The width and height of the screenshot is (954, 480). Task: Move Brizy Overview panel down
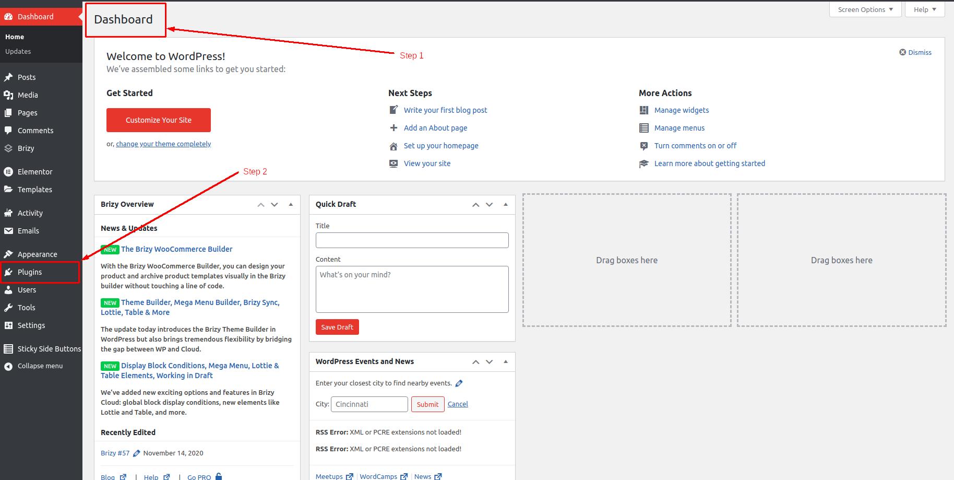(x=275, y=205)
